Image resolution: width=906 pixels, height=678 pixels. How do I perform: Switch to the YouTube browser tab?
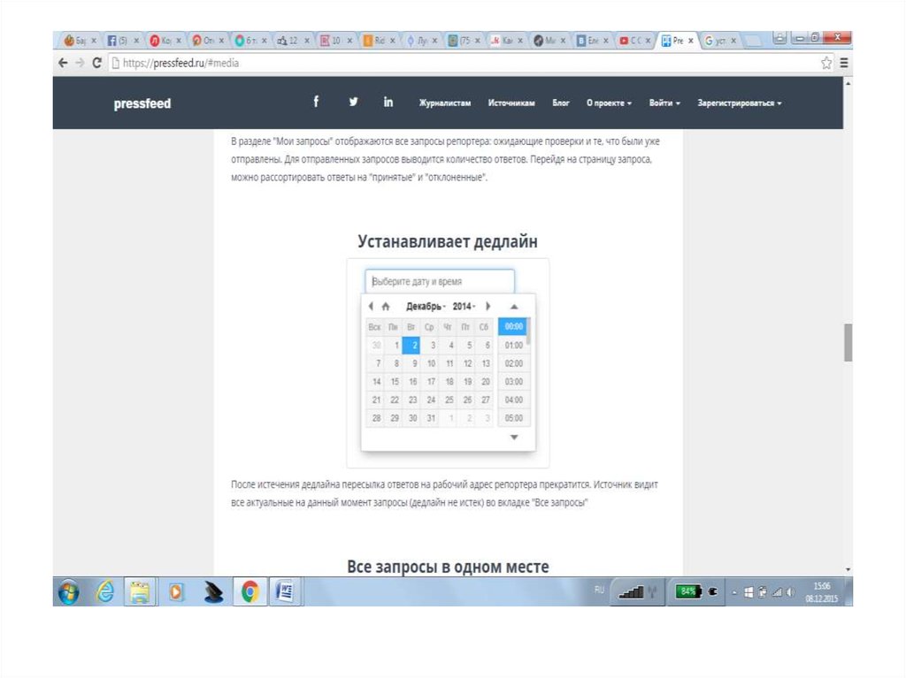635,41
